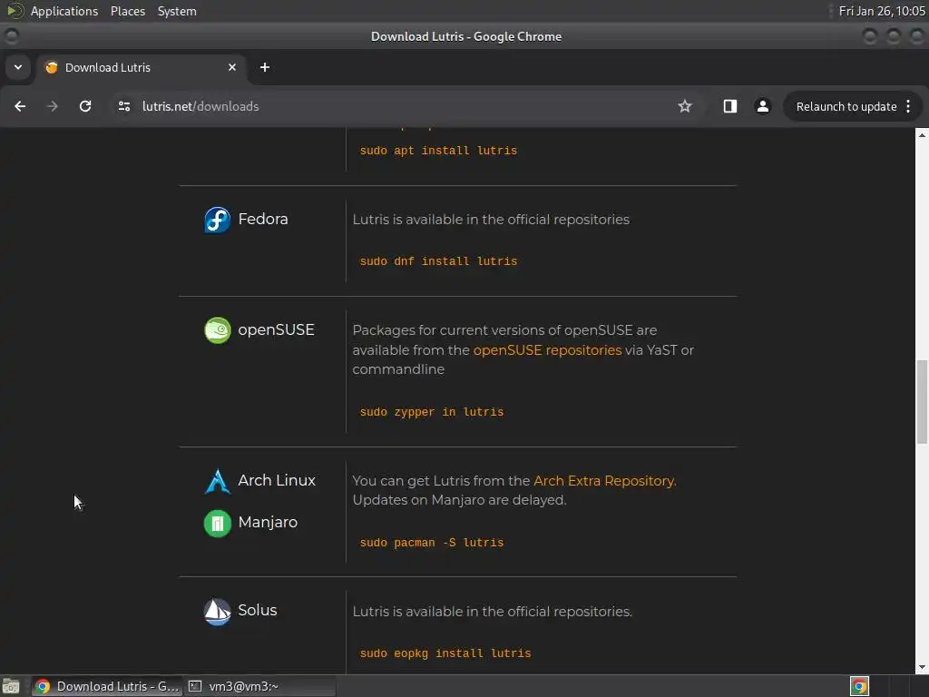Open Chrome's three-dot menu
Image resolution: width=929 pixels, height=697 pixels.
(908, 106)
